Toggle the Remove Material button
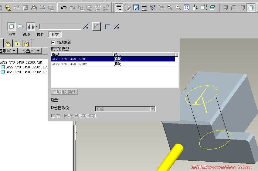Screen dimensions: 258x171 (x=97, y=27)
